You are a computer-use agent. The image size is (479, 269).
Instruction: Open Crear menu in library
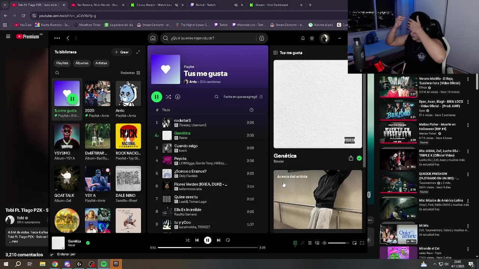pyautogui.click(x=122, y=52)
